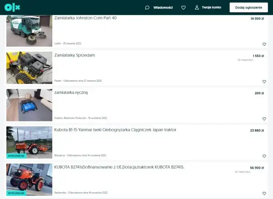Open the KUBOTA B2741sDofinansowanie listing title

pos(119,167)
